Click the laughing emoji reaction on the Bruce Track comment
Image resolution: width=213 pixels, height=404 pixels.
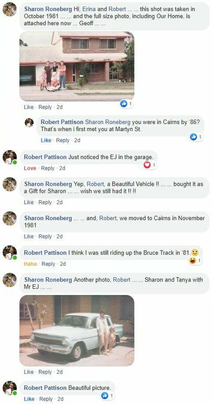(192, 261)
